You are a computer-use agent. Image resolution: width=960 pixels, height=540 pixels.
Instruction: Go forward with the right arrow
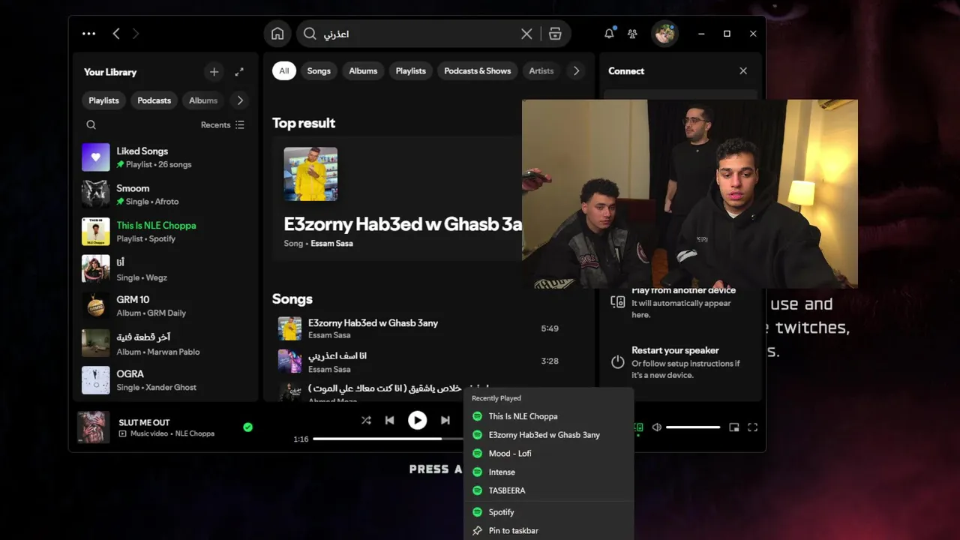point(136,34)
